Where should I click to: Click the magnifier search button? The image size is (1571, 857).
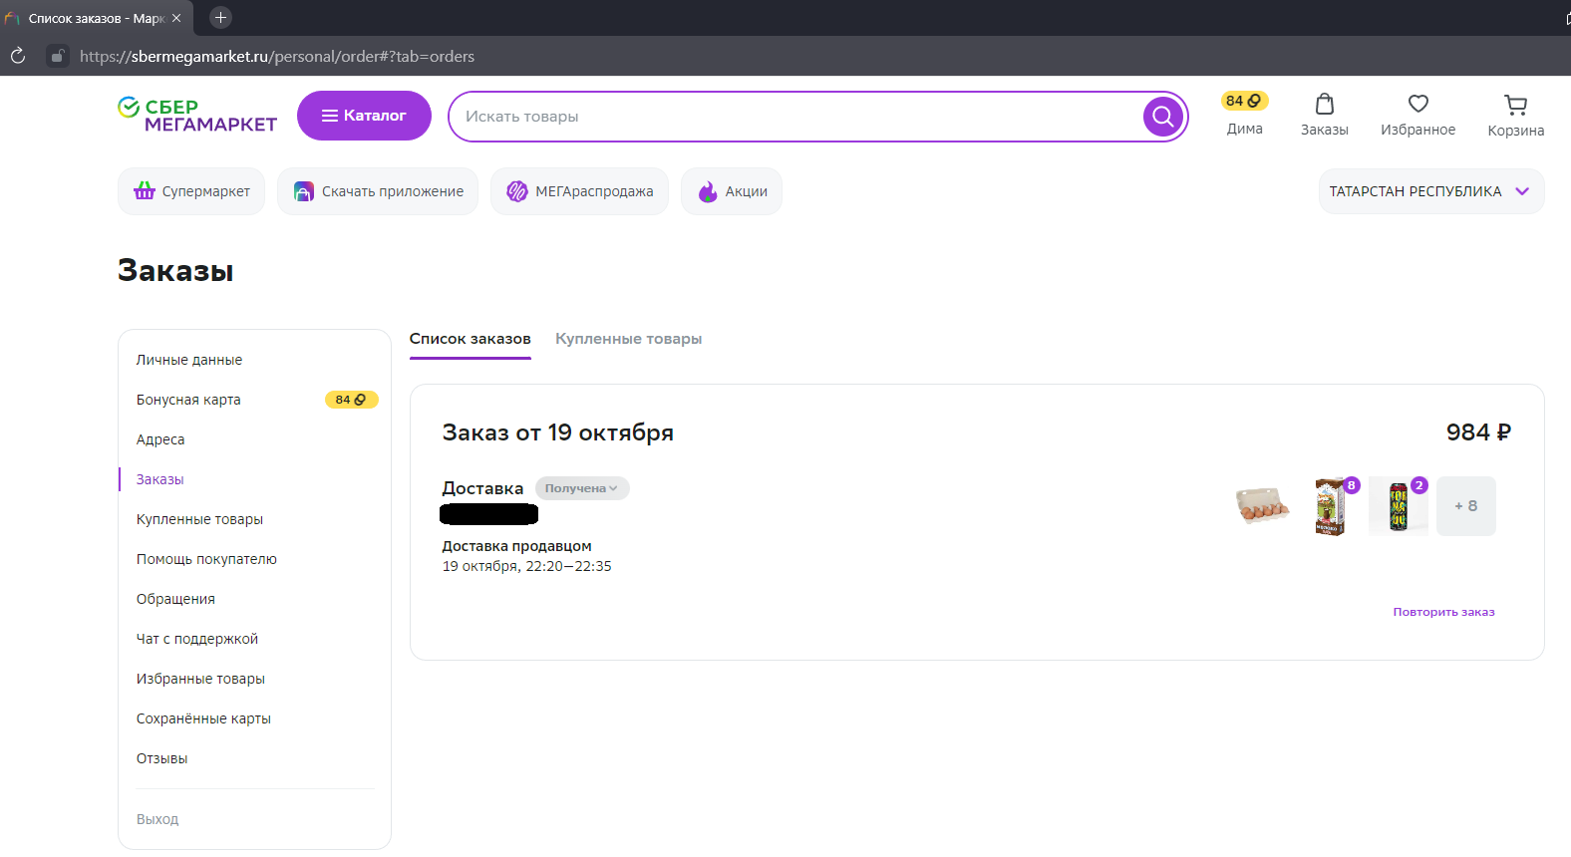click(x=1162, y=117)
